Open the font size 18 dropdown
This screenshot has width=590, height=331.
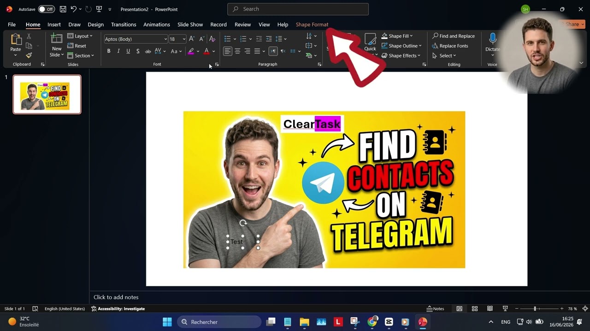tap(184, 39)
